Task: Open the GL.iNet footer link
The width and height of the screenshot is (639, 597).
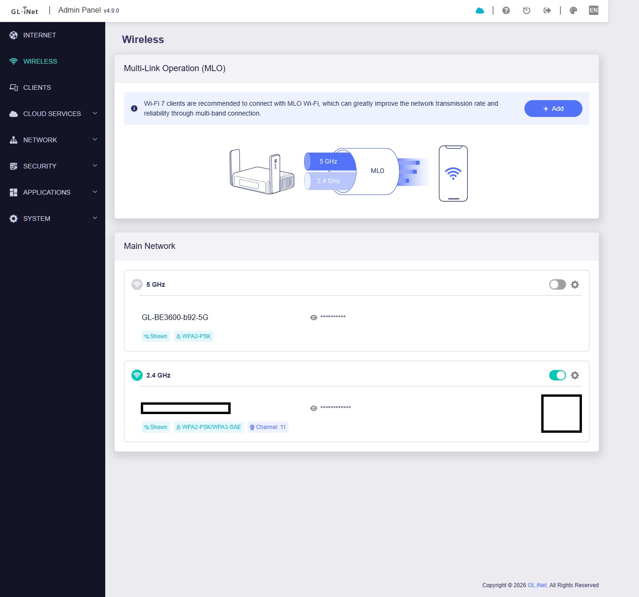Action: pos(537,585)
